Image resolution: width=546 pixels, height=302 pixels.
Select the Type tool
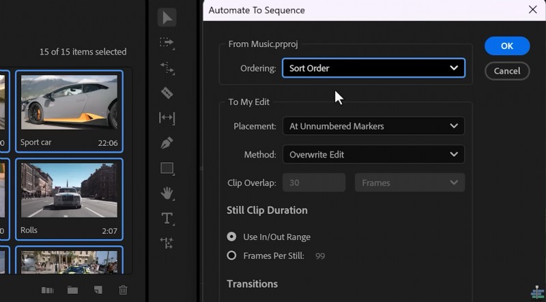coord(167,219)
